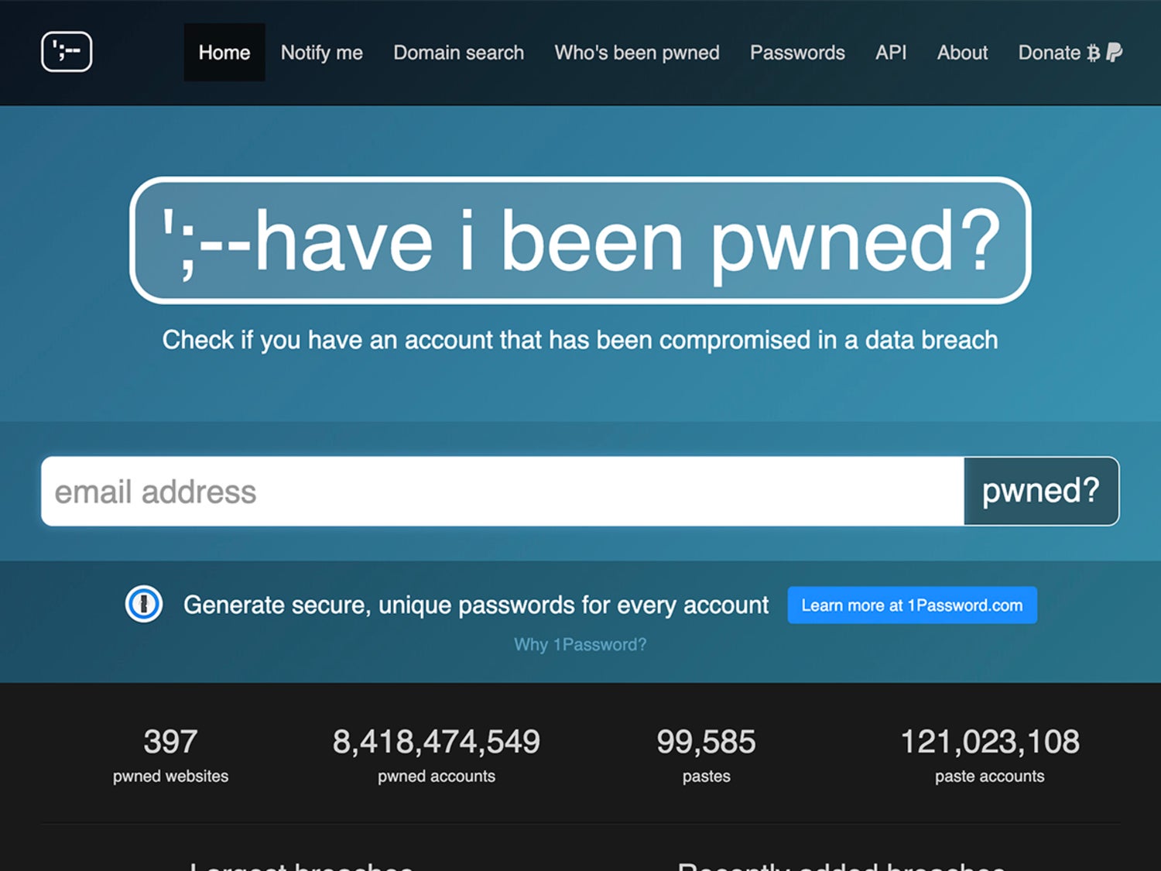Image resolution: width=1161 pixels, height=871 pixels.
Task: Click the Donate link
Action: pos(1050,52)
